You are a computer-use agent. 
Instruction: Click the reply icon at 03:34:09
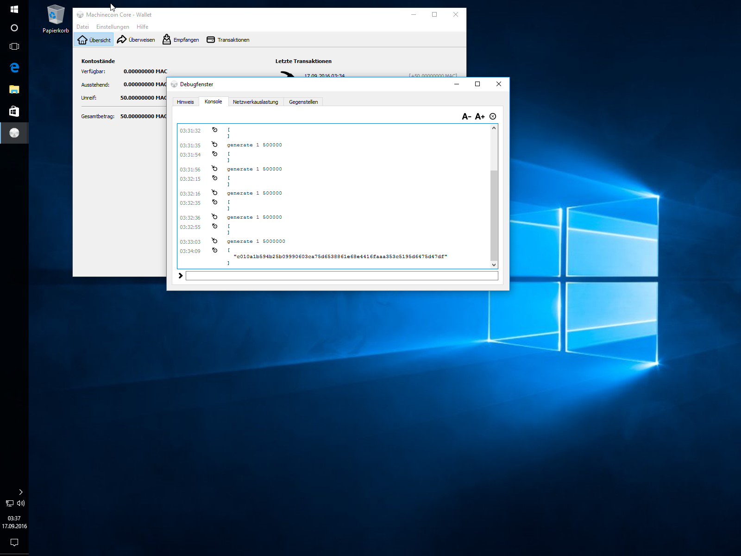(214, 250)
